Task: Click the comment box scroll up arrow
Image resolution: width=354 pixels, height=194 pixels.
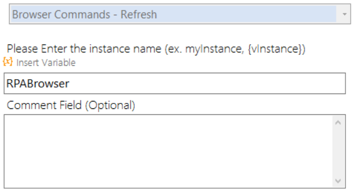Action: [x=338, y=123]
